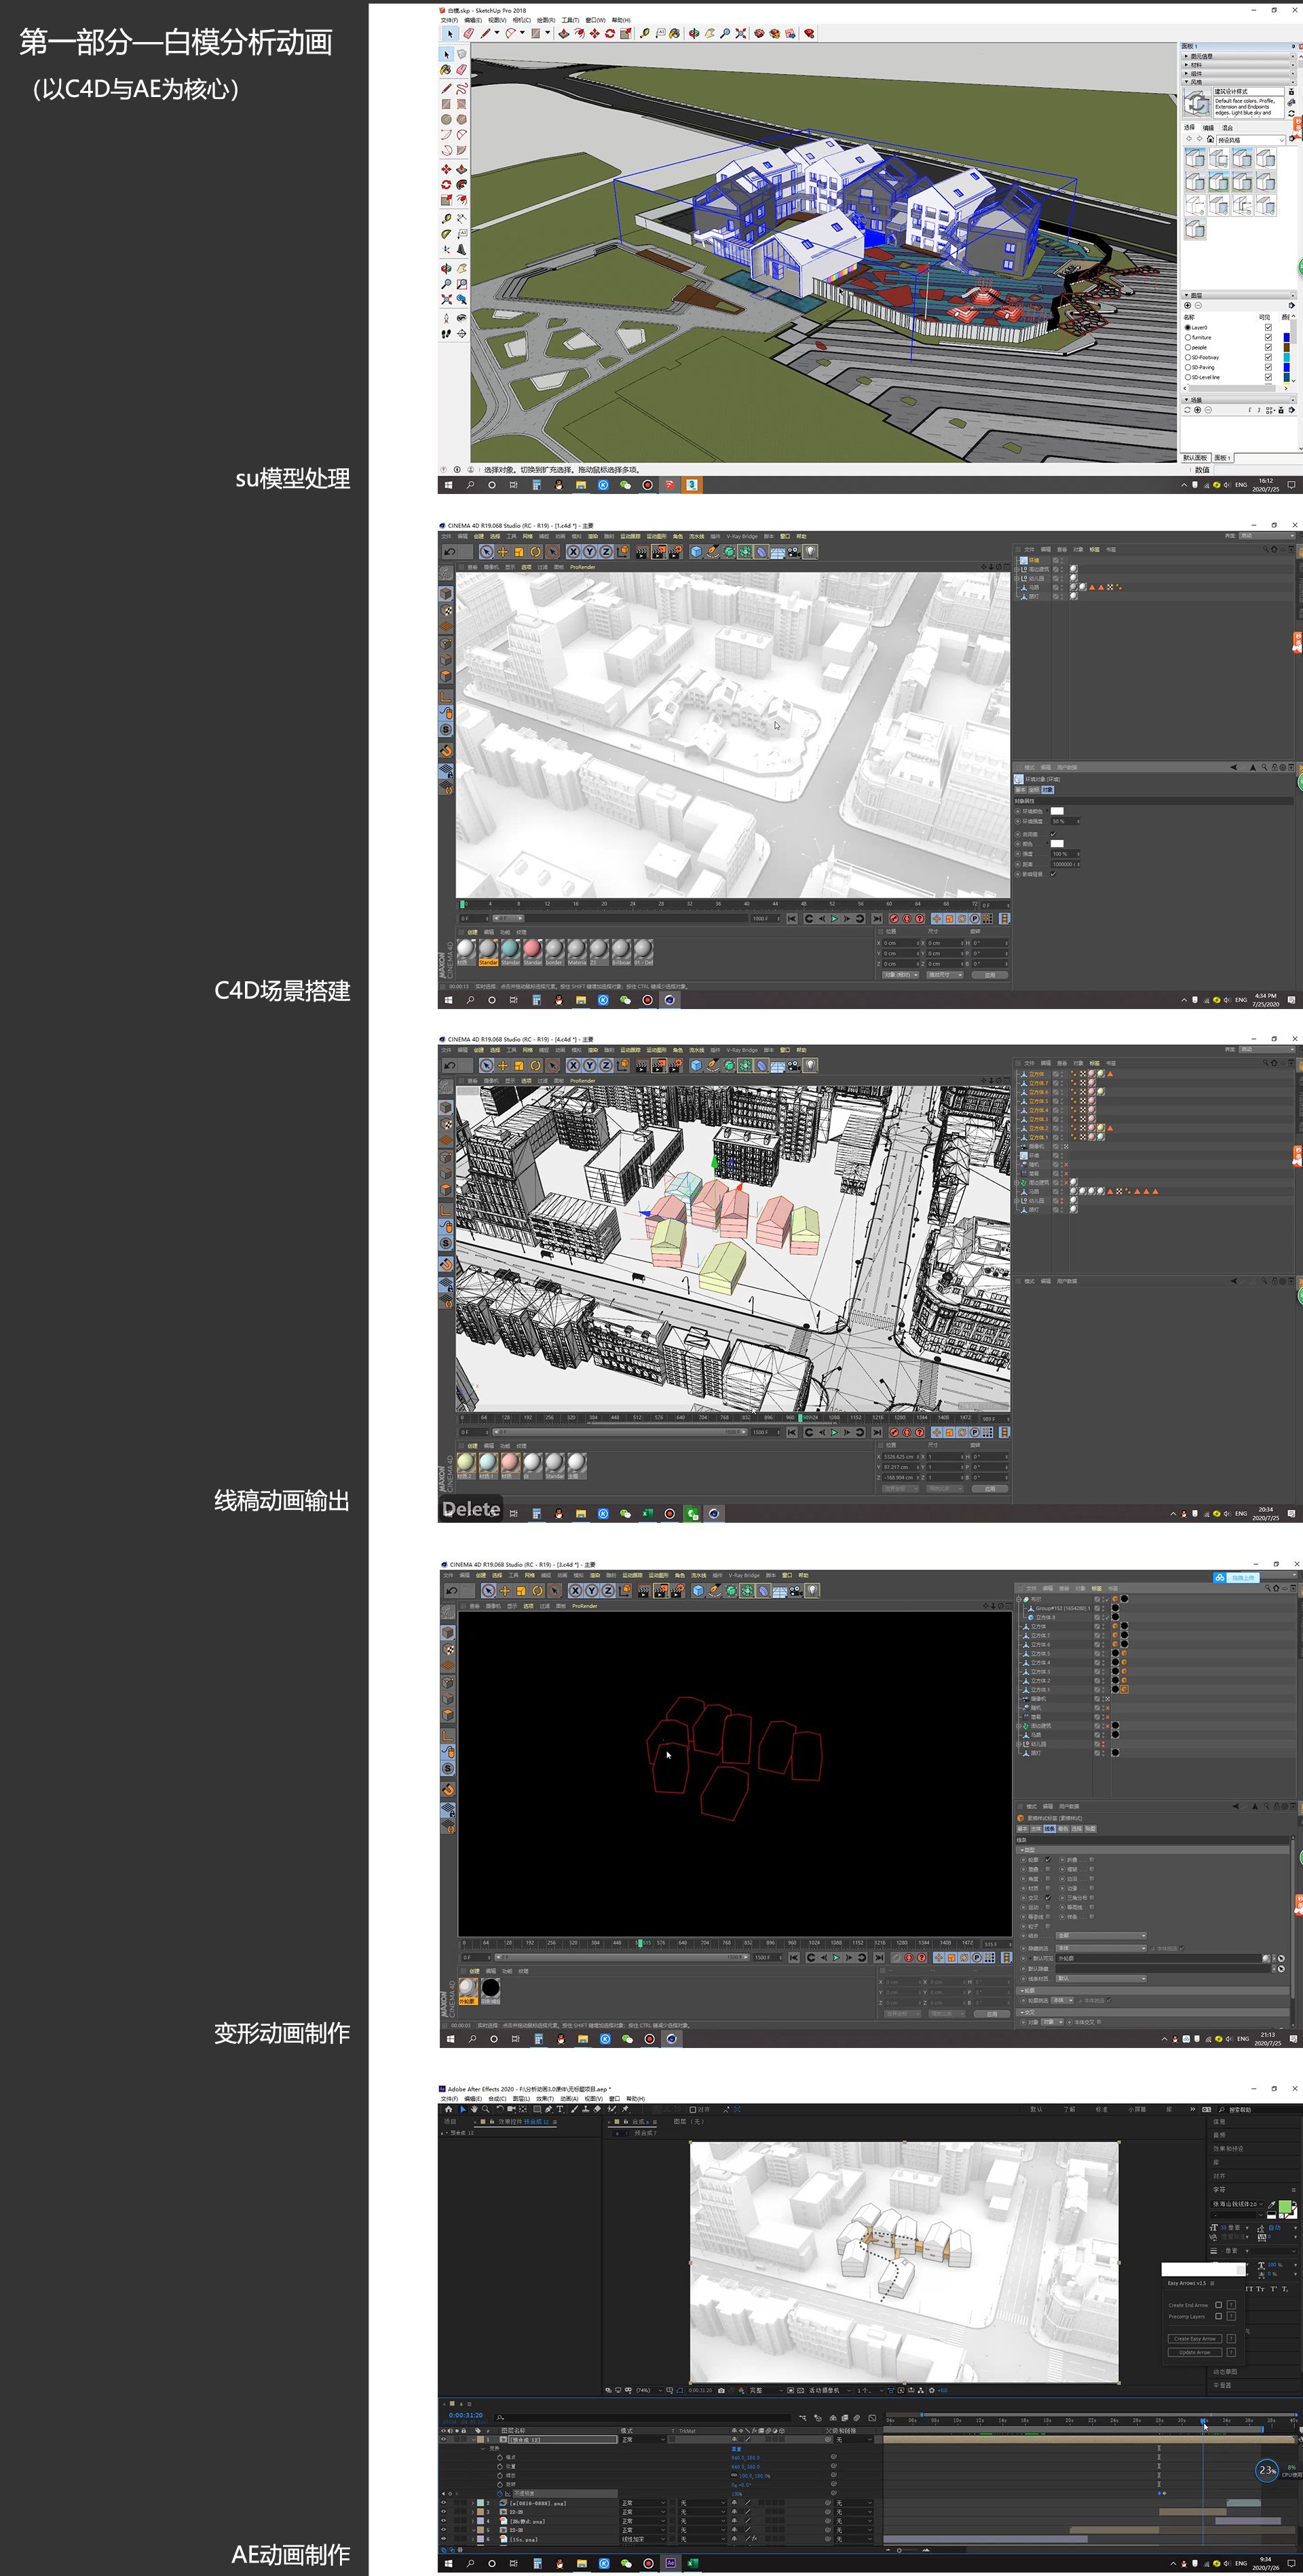Enable the snapping 对齐 checkbox in AE toolbar

[693, 2109]
